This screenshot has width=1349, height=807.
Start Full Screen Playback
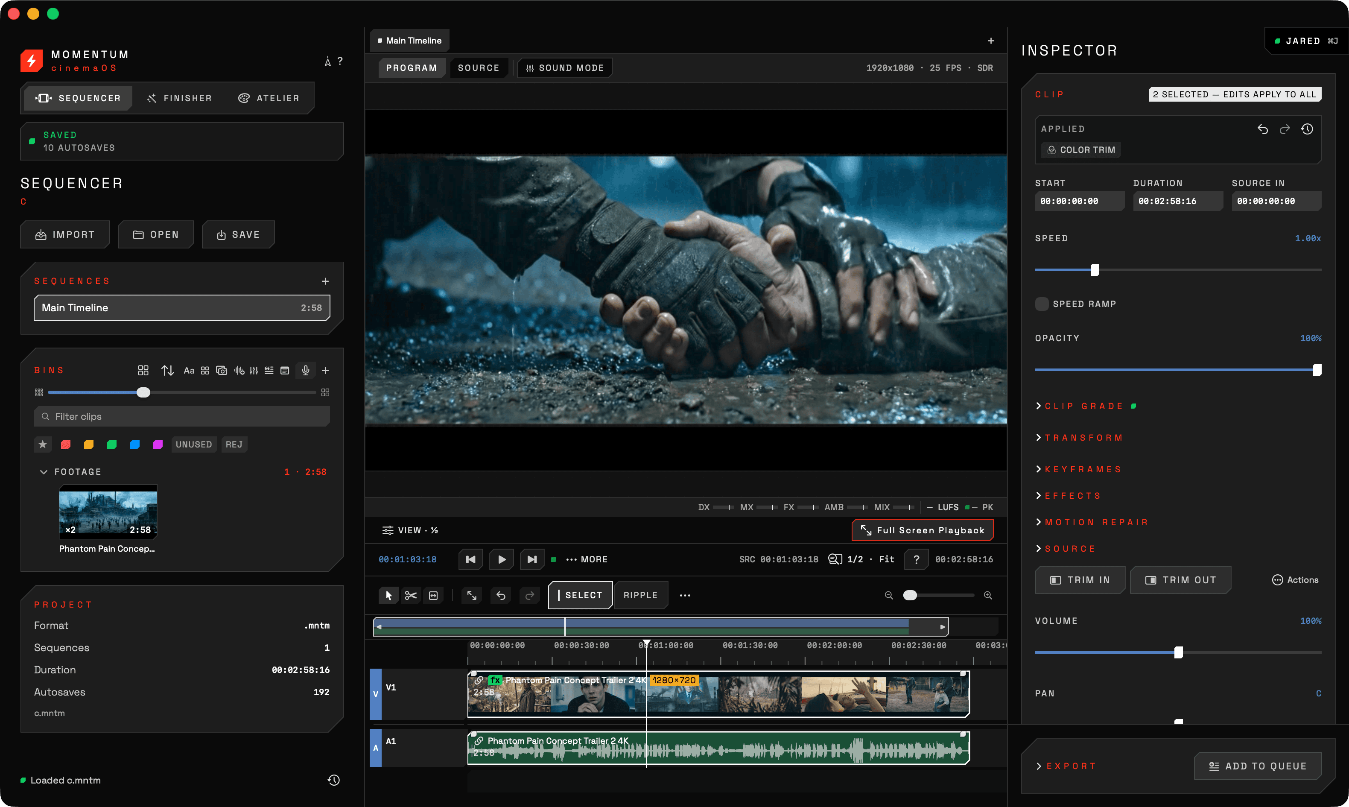[923, 530]
